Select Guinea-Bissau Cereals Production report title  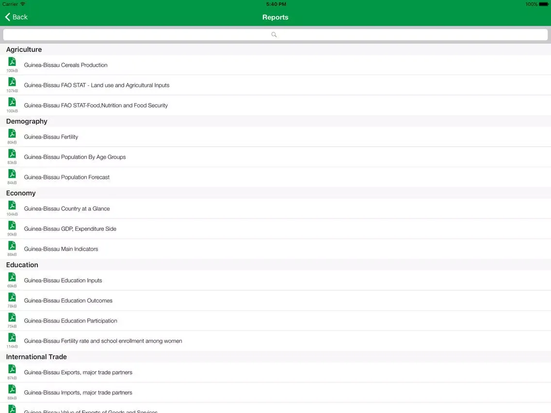click(65, 65)
